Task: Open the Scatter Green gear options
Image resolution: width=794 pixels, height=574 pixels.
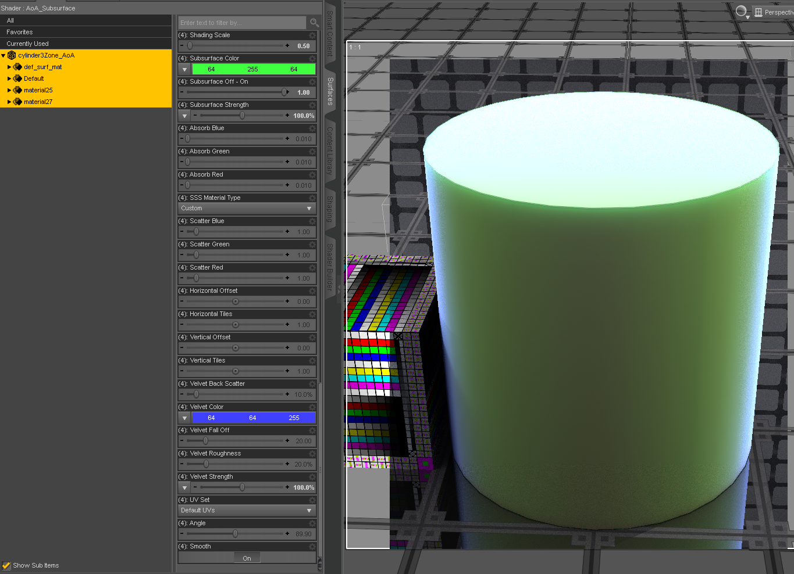Action: [x=312, y=245]
